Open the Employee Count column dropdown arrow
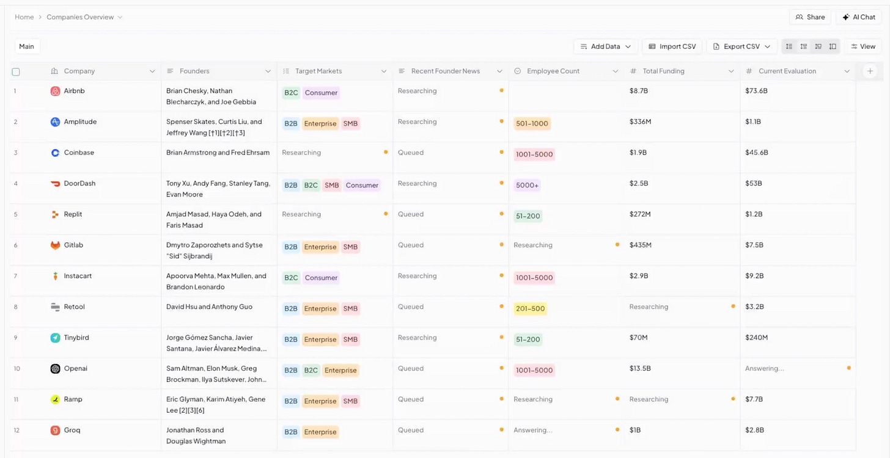Screen dimensions: 890x458 616,71
